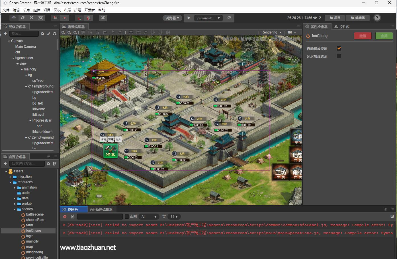Enable the 正则 regex checkbox

127,216
